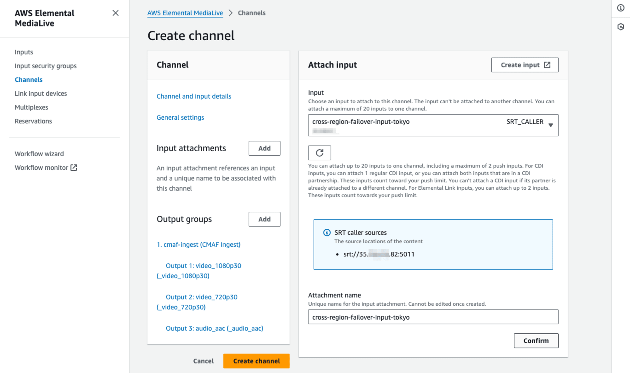
Task: Click the SRT_CALLER type label in the dropdown
Action: 525,122
